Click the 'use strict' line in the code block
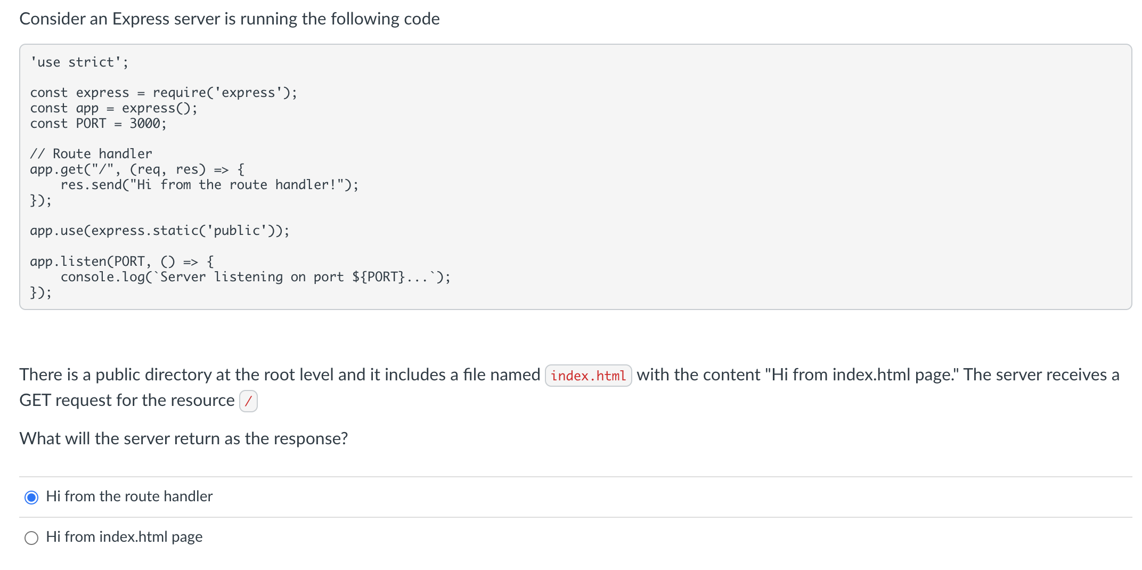The width and height of the screenshot is (1142, 570). click(79, 62)
